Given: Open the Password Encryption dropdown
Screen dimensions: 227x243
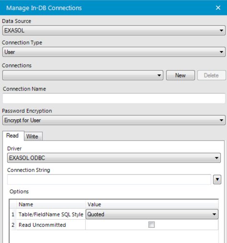Looking at the screenshot, I should [114, 120].
